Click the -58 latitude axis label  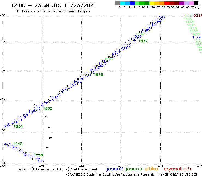tap(2, 130)
